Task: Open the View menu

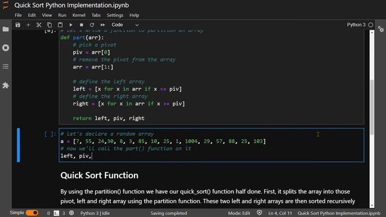Action: point(47,15)
